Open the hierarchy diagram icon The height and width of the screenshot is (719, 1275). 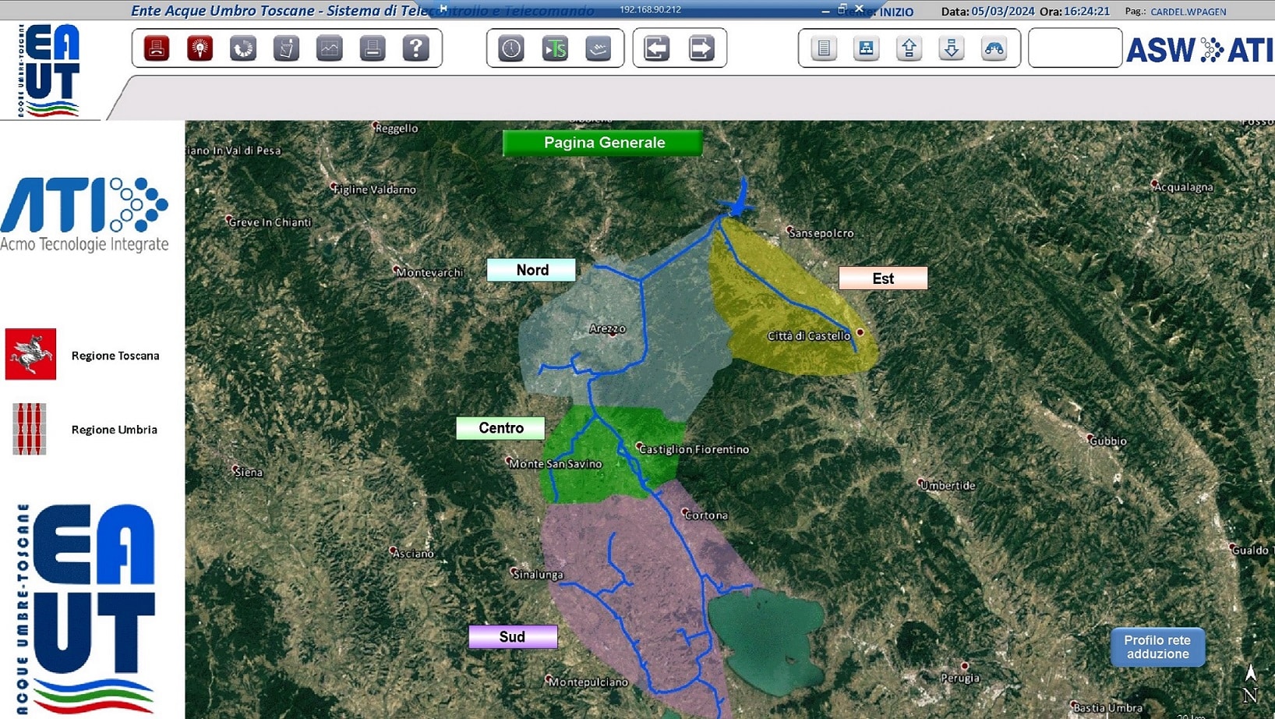click(x=866, y=48)
